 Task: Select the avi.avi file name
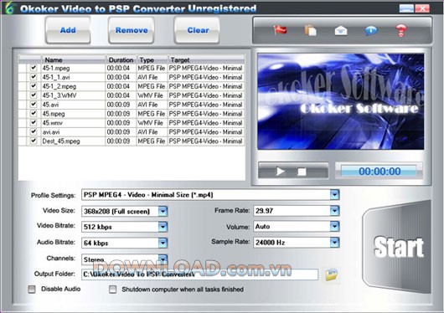click(x=51, y=132)
